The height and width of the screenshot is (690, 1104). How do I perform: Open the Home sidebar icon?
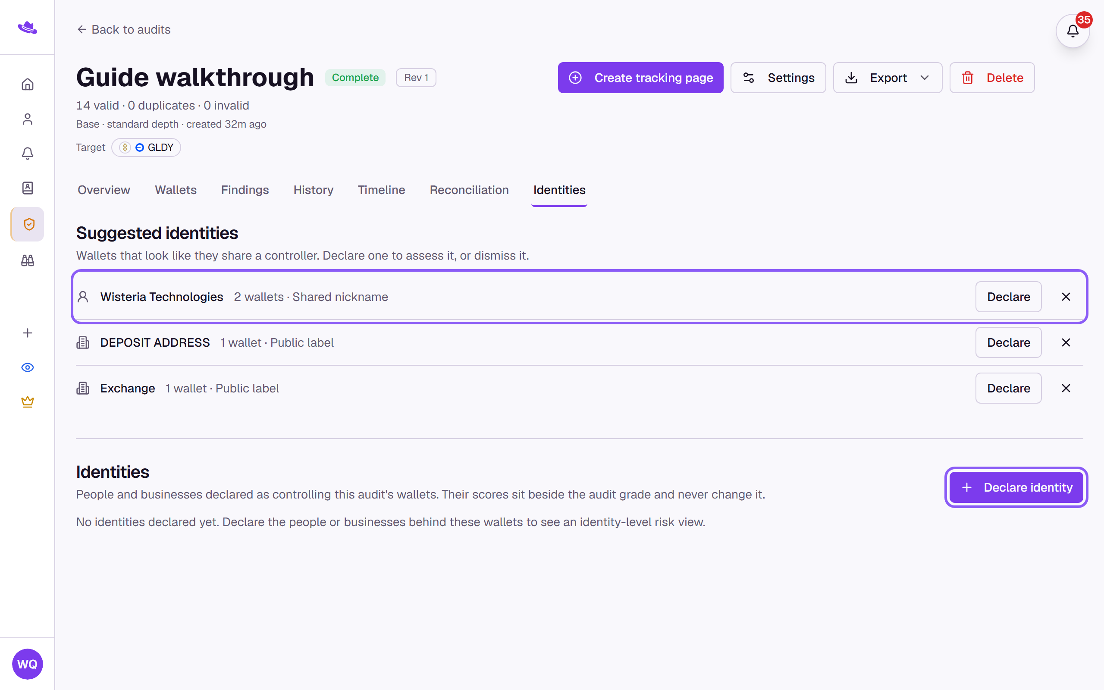click(x=27, y=85)
